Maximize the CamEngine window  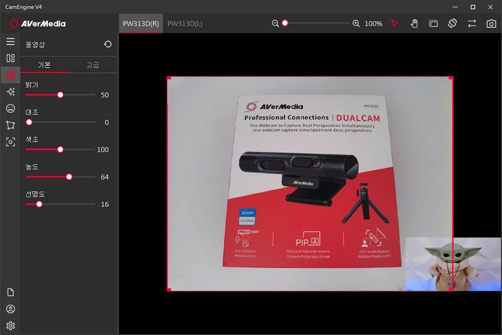pos(473,7)
